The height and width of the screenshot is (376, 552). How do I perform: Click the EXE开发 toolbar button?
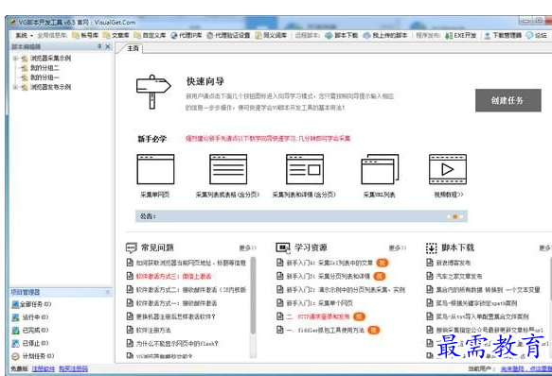[x=461, y=35]
